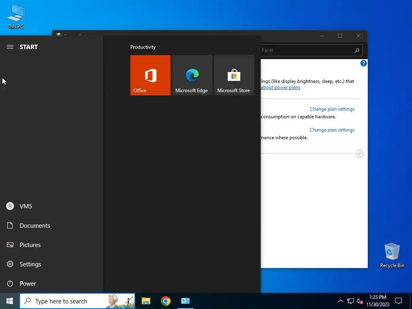Open the network status tray icon

point(350,301)
